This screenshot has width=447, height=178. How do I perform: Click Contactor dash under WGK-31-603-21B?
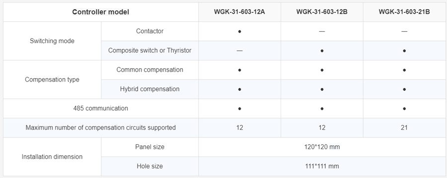coord(404,31)
